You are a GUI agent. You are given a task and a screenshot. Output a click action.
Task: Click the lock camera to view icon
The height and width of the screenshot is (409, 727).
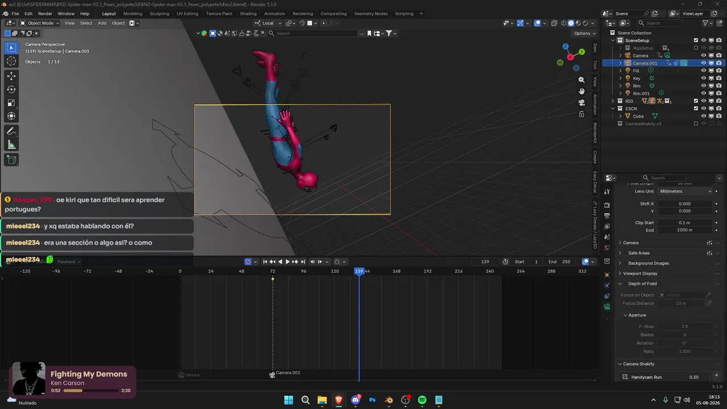(x=582, y=114)
